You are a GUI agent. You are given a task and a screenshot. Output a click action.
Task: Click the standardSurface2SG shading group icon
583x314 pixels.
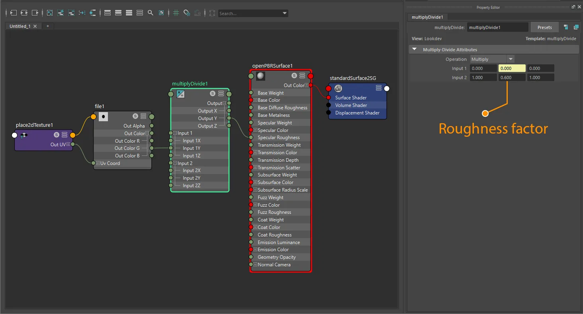pos(338,88)
